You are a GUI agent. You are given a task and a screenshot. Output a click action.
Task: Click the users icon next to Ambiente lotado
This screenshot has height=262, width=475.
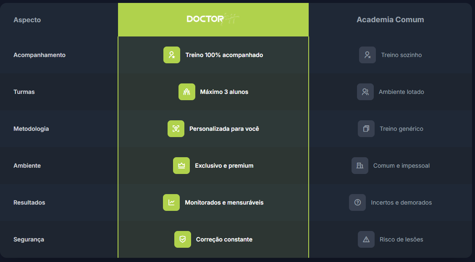coord(365,92)
